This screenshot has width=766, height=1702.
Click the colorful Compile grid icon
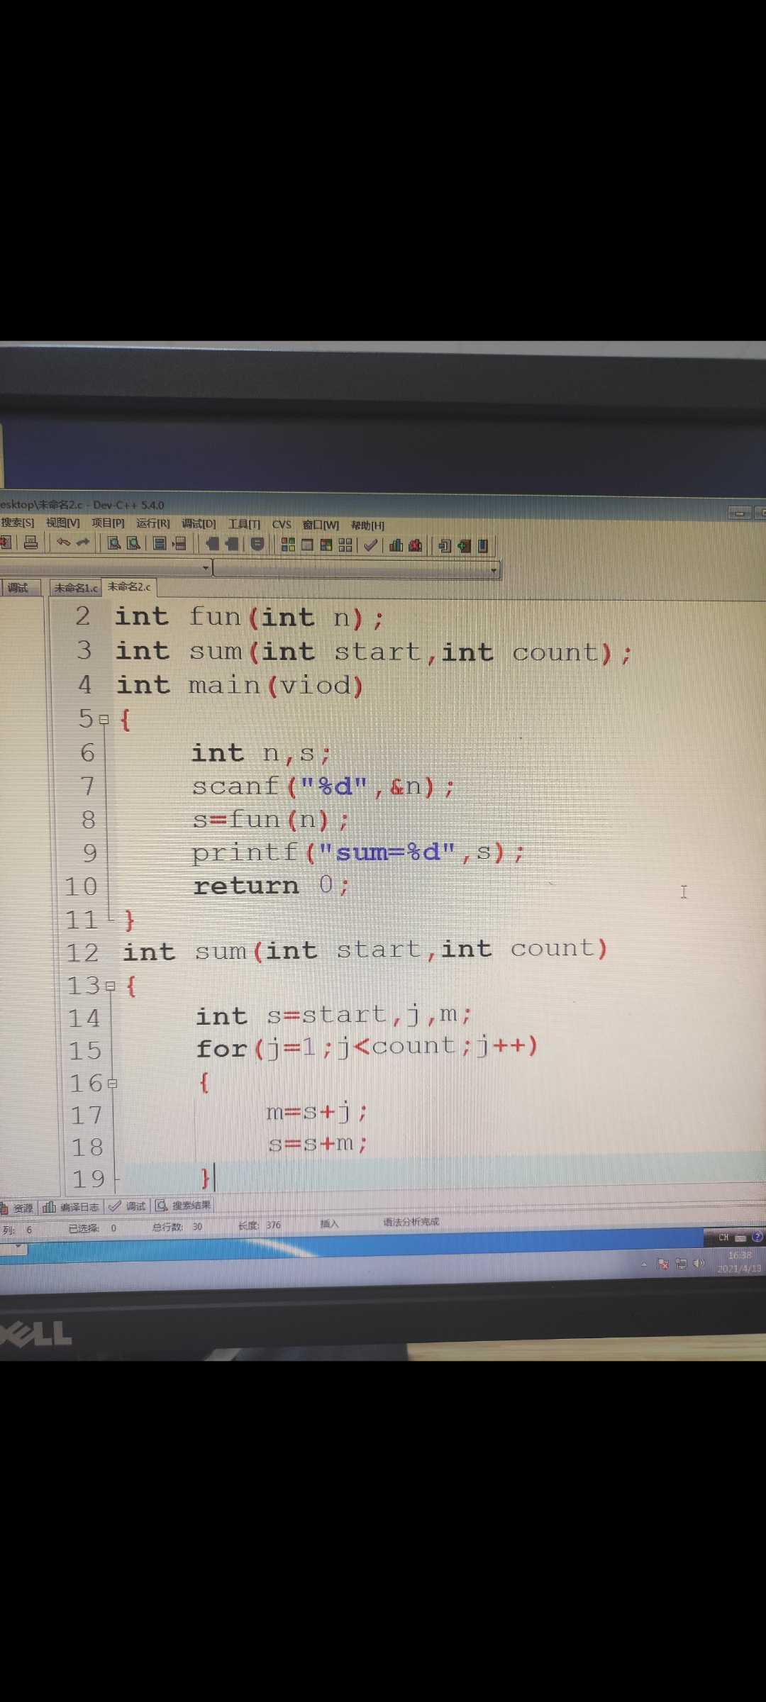point(288,545)
